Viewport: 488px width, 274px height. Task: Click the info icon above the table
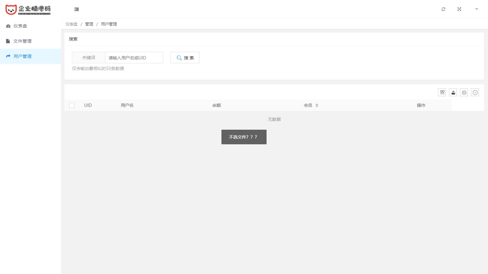tap(475, 93)
